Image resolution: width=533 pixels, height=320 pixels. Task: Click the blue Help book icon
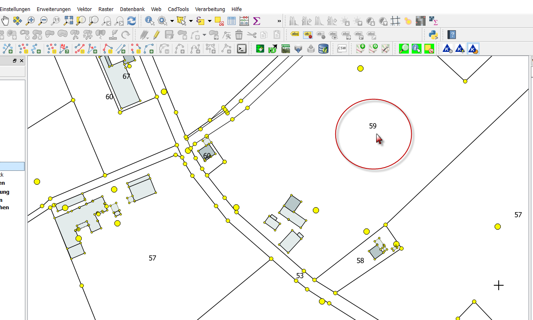click(x=451, y=34)
